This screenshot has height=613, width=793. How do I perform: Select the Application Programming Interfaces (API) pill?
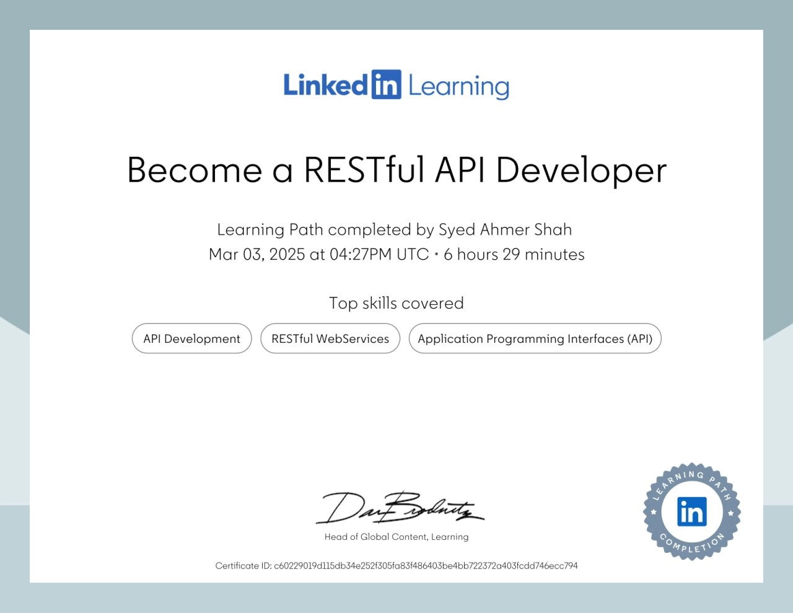535,338
